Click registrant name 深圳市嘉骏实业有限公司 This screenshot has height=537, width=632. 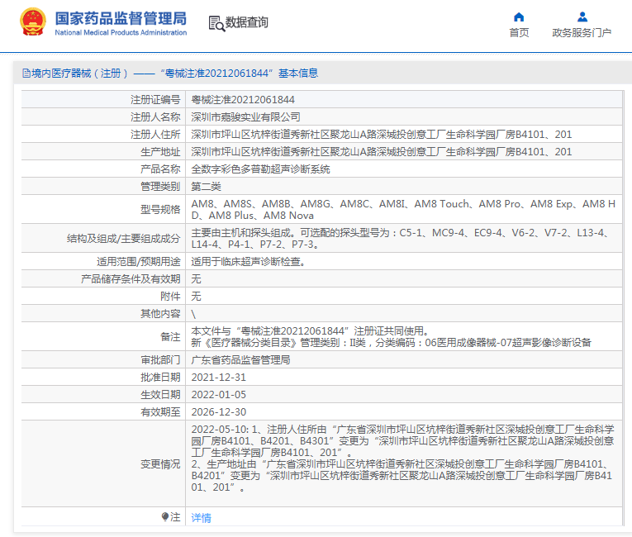pos(245,116)
